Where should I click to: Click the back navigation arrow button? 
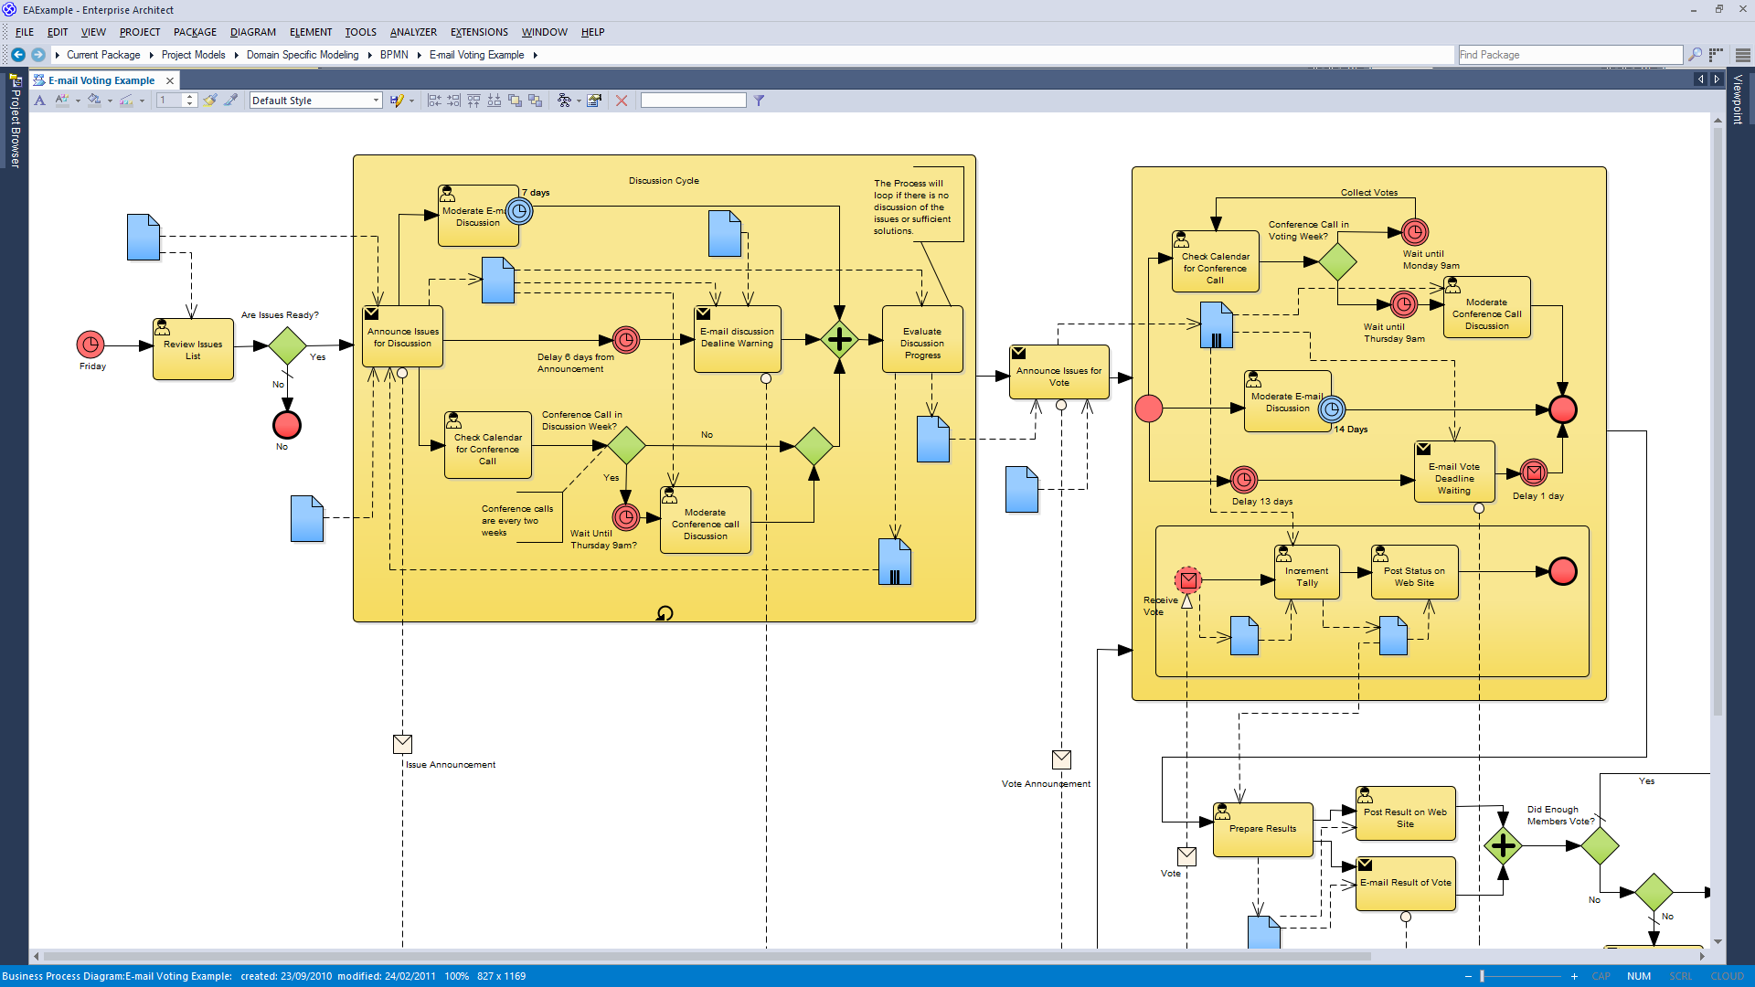pyautogui.click(x=17, y=54)
